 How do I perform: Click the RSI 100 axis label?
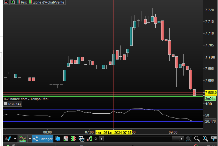click(208, 104)
